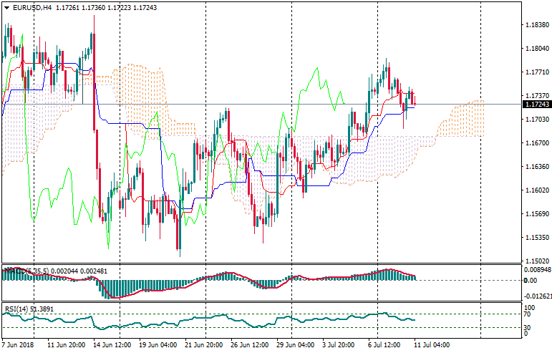Select the 11 Jul 04:00 time label
Screen dimensions: 552x353
(432, 345)
